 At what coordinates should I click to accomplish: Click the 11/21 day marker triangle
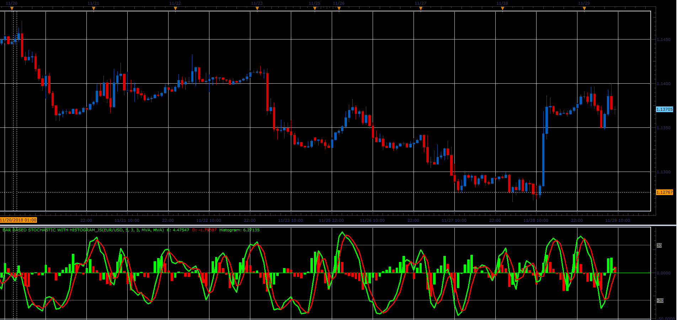point(94,9)
